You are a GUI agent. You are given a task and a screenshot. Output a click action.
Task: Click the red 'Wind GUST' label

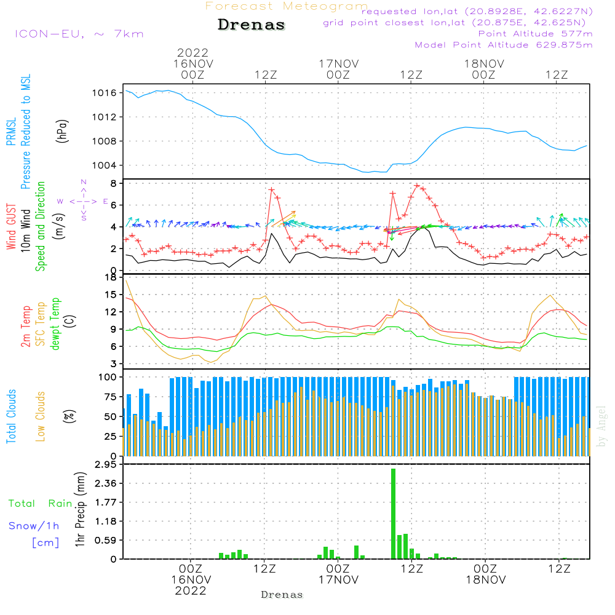click(11, 227)
